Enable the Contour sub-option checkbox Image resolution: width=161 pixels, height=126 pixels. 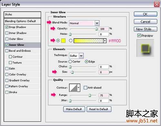click(10, 57)
